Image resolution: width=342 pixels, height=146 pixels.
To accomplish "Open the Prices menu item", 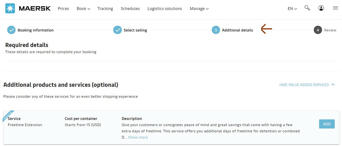I will tap(63, 9).
